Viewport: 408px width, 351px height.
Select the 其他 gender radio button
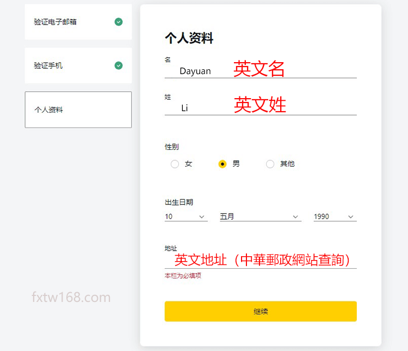270,164
